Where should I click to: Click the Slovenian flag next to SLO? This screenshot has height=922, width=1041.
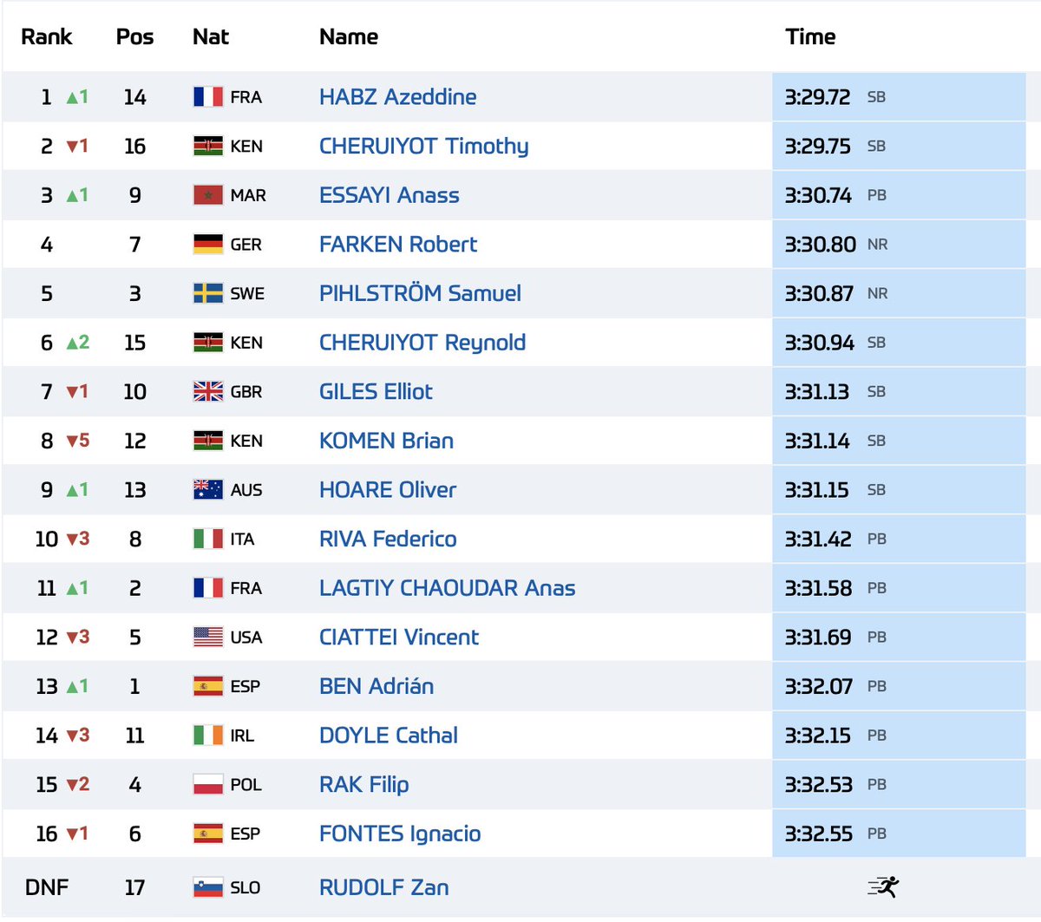click(208, 887)
